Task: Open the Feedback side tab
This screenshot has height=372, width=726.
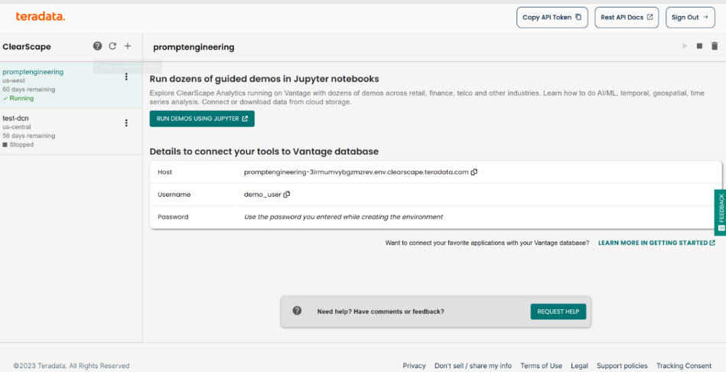Action: tap(720, 212)
